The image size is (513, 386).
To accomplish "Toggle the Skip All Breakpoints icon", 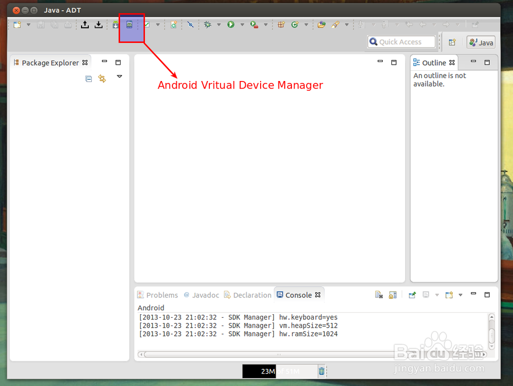I will point(190,25).
